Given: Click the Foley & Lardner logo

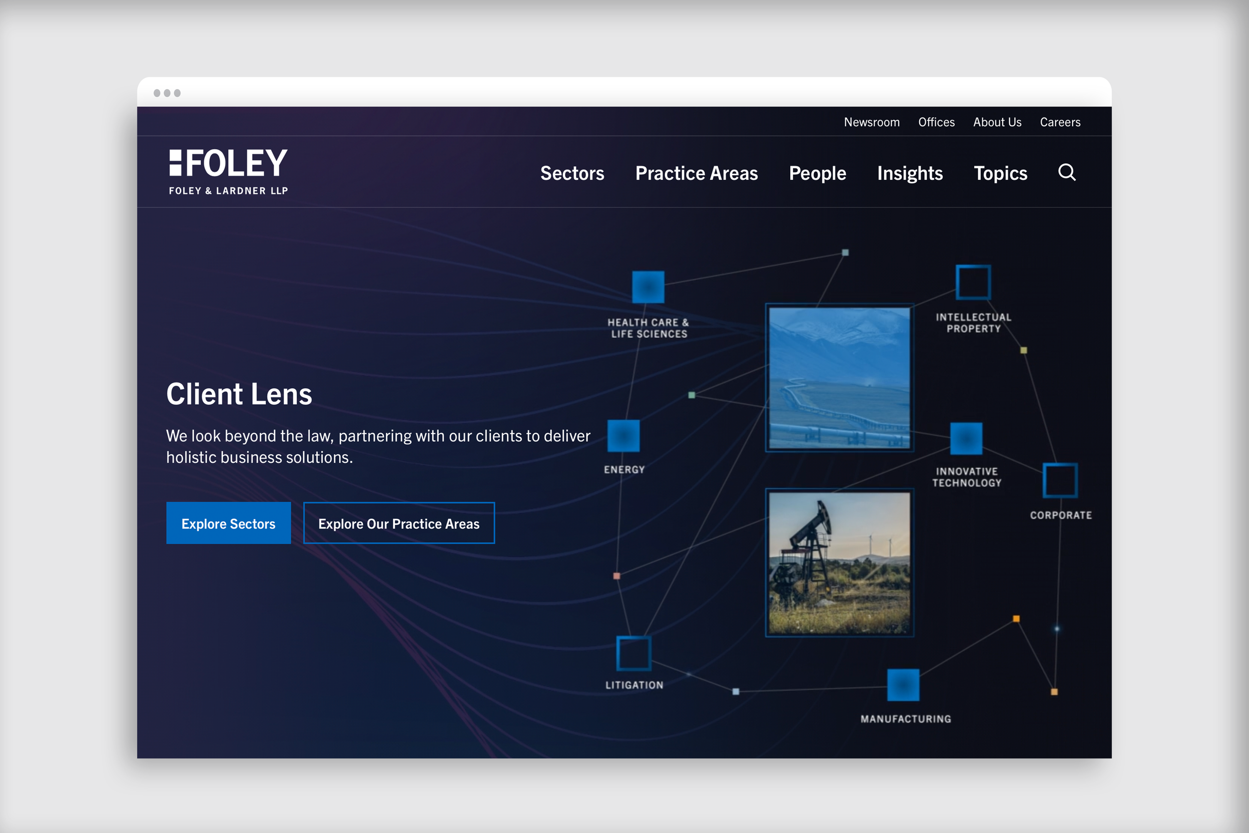Looking at the screenshot, I should coord(228,172).
